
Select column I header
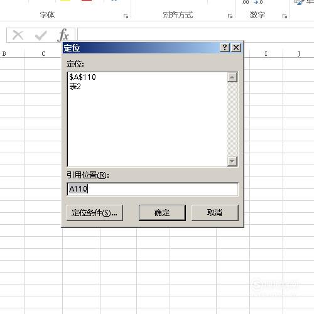[266, 54]
